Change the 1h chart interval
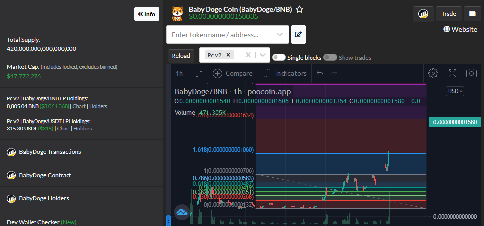The height and width of the screenshot is (226, 484). point(179,74)
